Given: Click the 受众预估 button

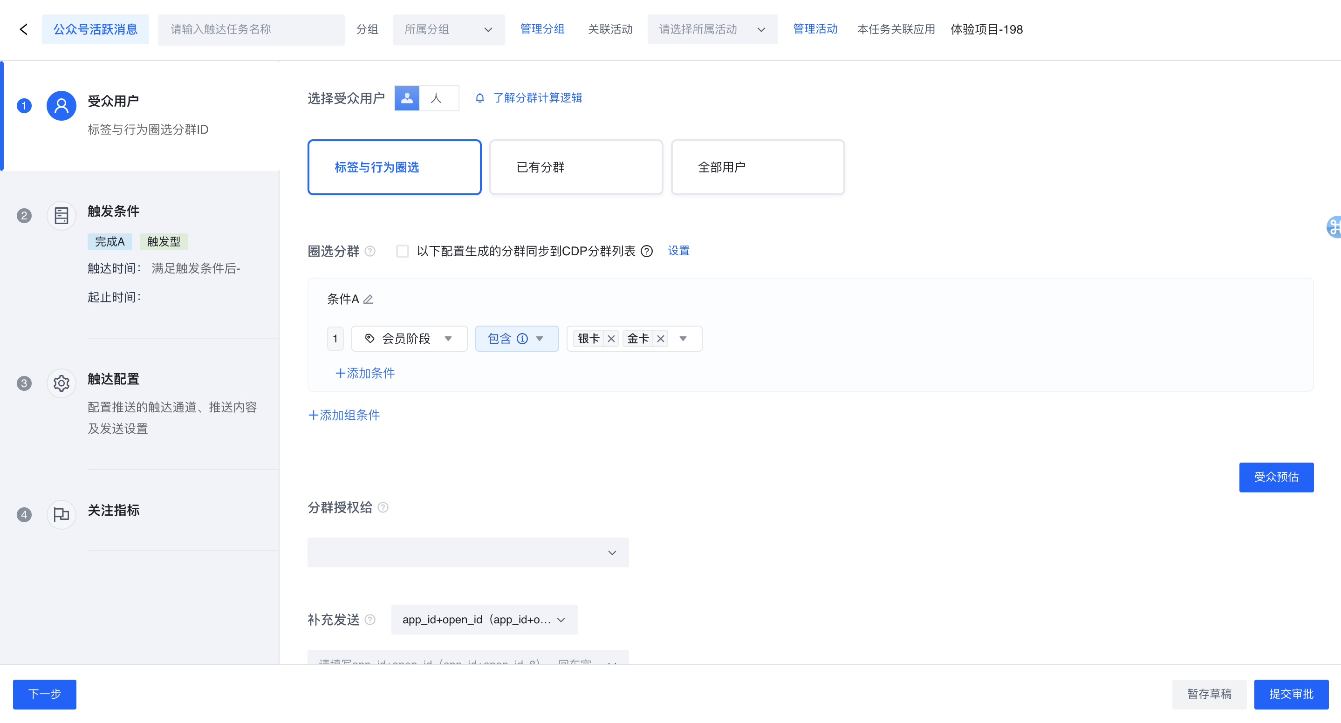Looking at the screenshot, I should (1275, 477).
